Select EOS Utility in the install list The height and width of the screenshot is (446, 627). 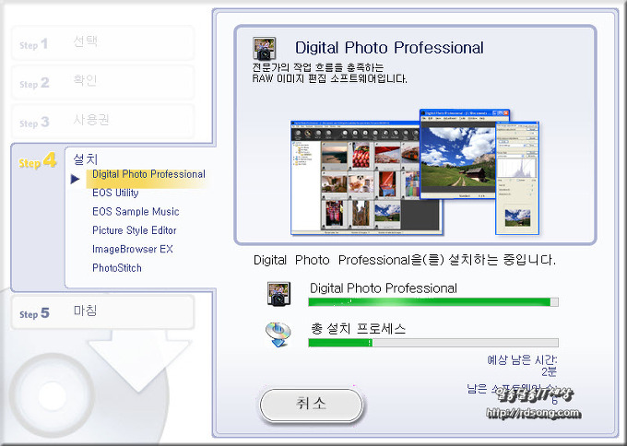(115, 193)
